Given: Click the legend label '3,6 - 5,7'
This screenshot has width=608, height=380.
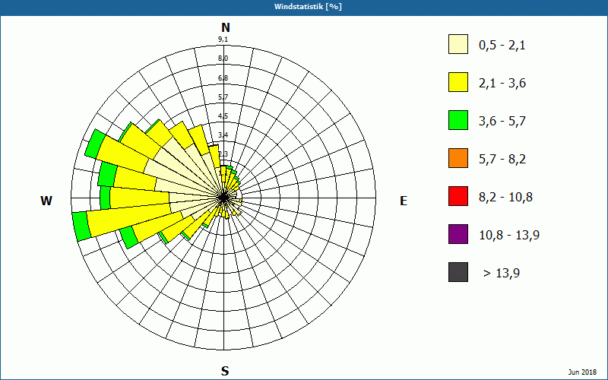Looking at the screenshot, I should [x=502, y=122].
